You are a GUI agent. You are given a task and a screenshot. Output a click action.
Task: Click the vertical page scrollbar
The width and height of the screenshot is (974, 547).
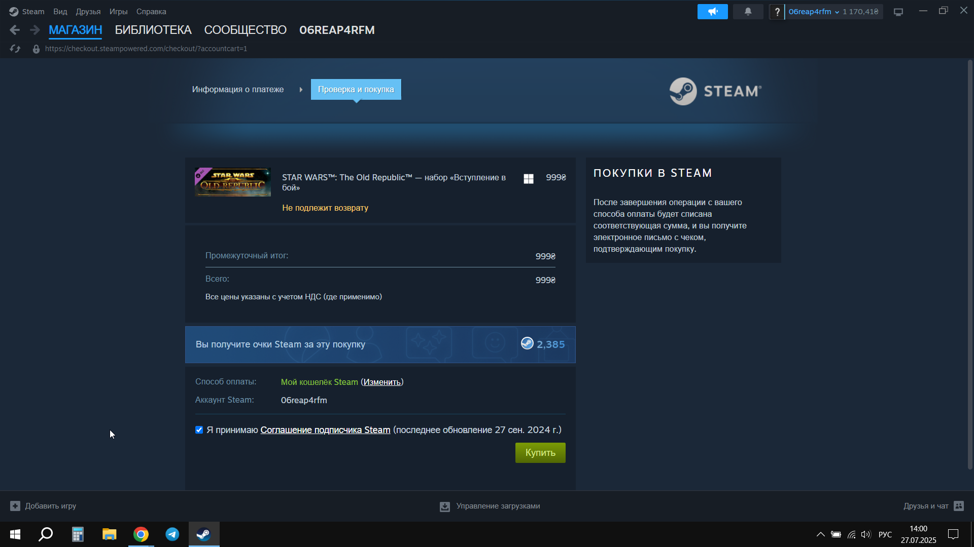(970, 264)
